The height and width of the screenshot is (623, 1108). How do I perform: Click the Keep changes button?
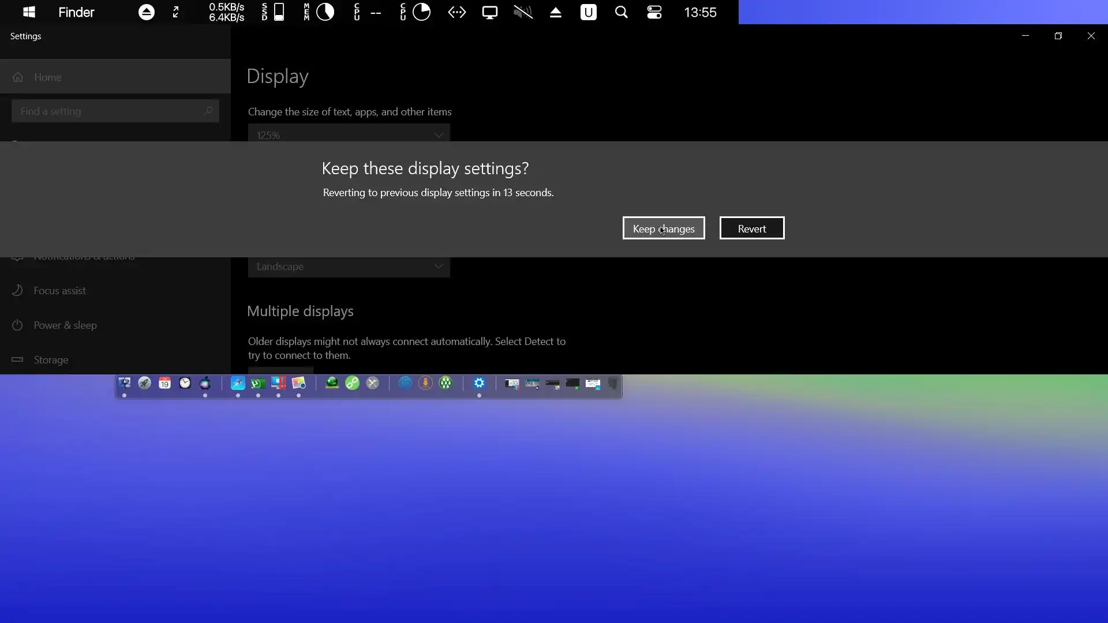(663, 228)
